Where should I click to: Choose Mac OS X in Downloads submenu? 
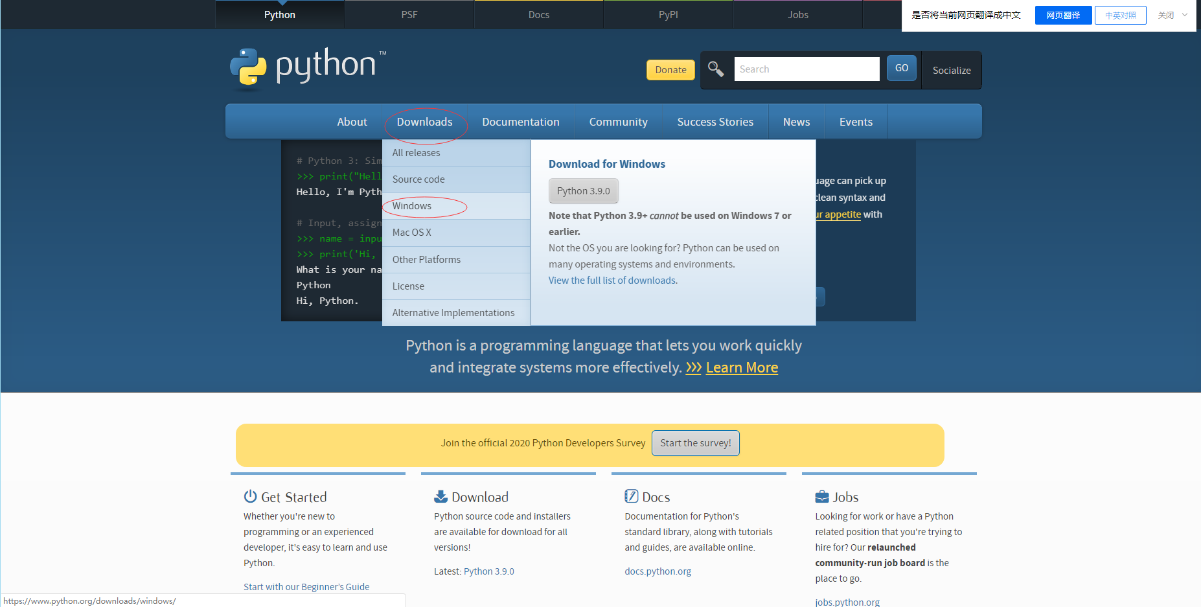coord(456,233)
